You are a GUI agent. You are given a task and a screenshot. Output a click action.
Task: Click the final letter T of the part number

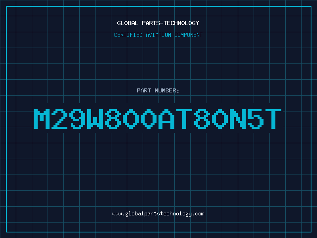tap(273, 119)
